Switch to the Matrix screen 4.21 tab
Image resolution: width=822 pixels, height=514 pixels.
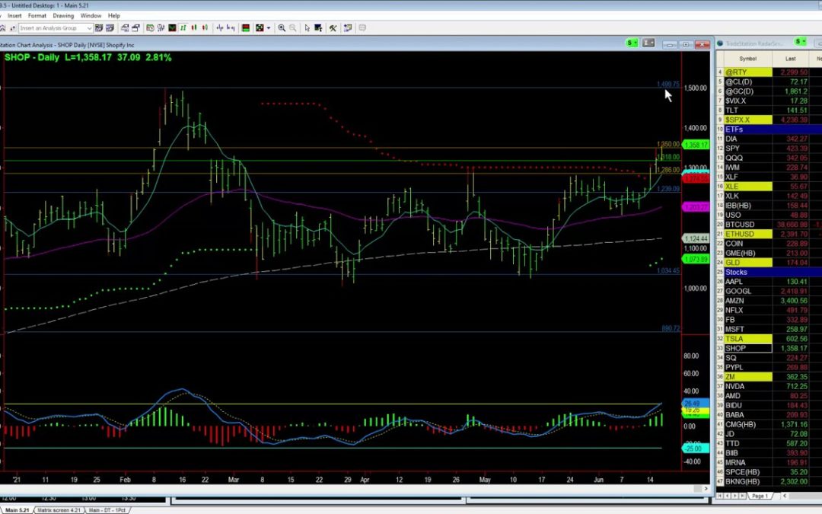pyautogui.click(x=59, y=509)
